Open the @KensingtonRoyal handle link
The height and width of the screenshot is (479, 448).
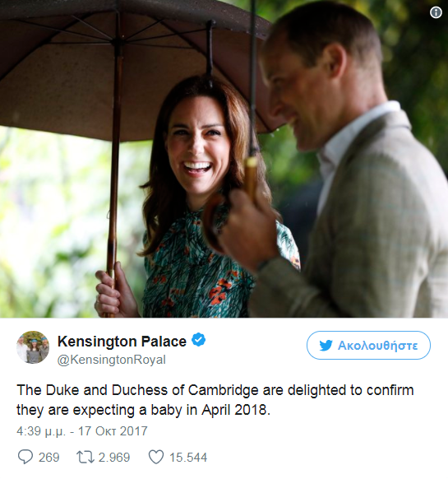point(112,360)
